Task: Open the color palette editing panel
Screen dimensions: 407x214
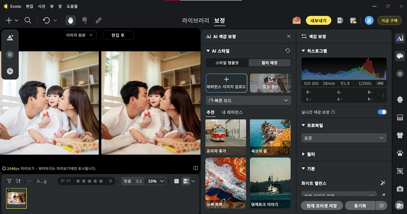Action: point(400,56)
